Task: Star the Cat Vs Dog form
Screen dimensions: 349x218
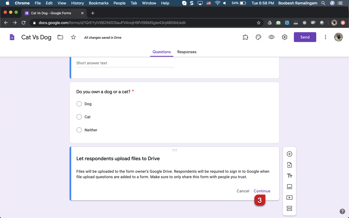Action: [73, 37]
